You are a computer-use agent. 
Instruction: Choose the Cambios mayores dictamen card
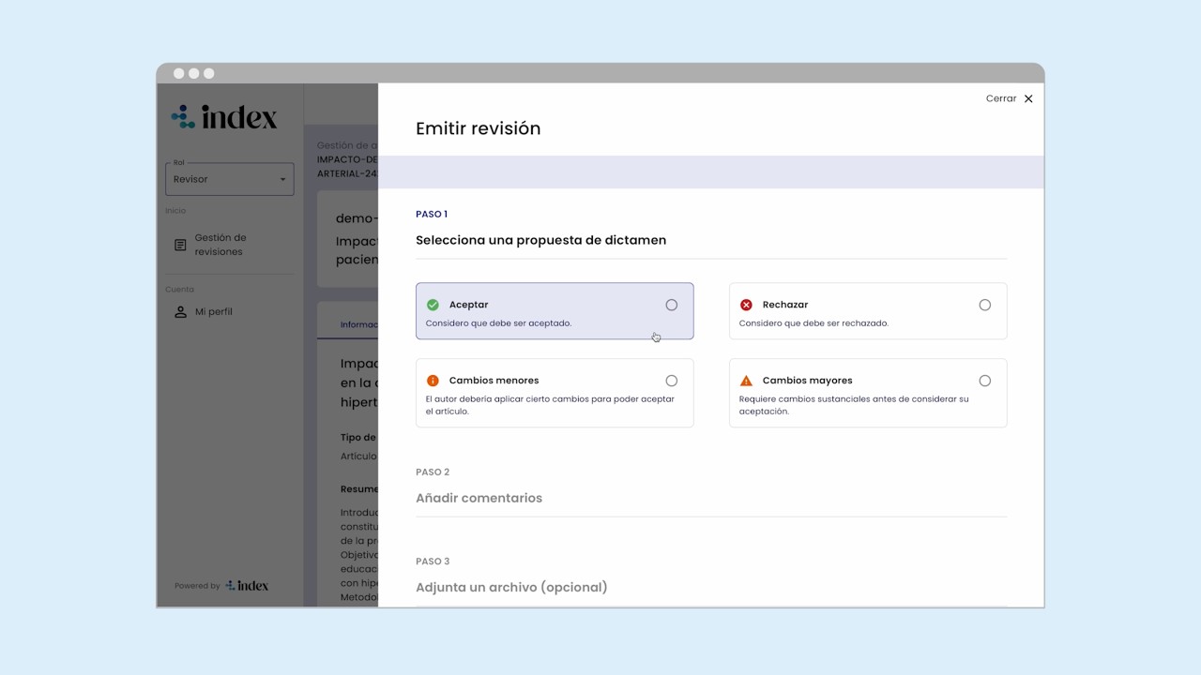tap(868, 393)
